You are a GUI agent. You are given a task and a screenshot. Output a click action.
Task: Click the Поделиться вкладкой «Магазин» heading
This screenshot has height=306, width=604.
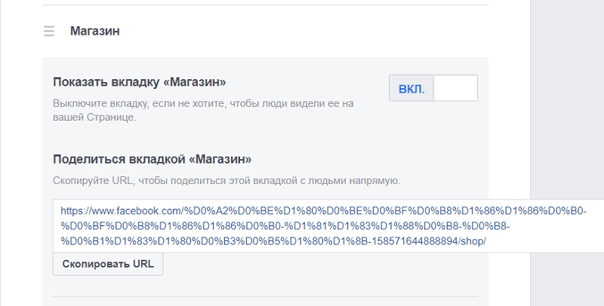click(x=153, y=159)
